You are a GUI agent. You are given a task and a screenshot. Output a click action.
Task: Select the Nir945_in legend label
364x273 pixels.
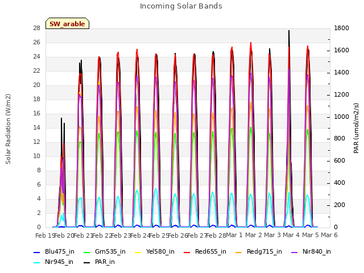(x=59, y=262)
